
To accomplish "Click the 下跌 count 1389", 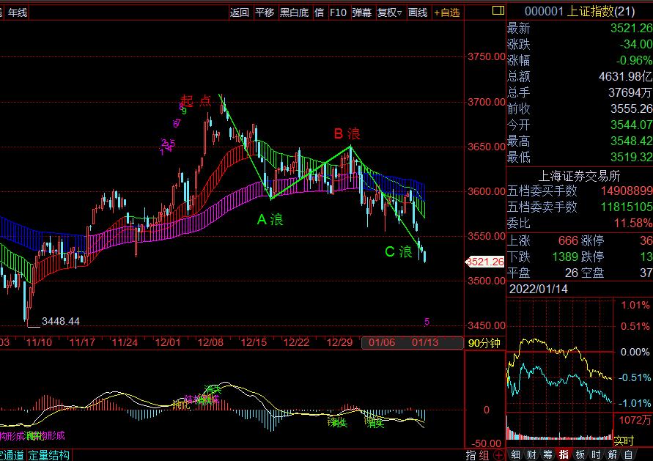I will coord(565,257).
